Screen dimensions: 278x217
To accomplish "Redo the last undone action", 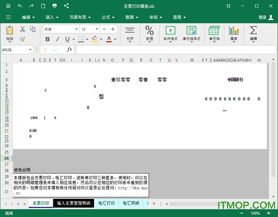I will 32,6.
